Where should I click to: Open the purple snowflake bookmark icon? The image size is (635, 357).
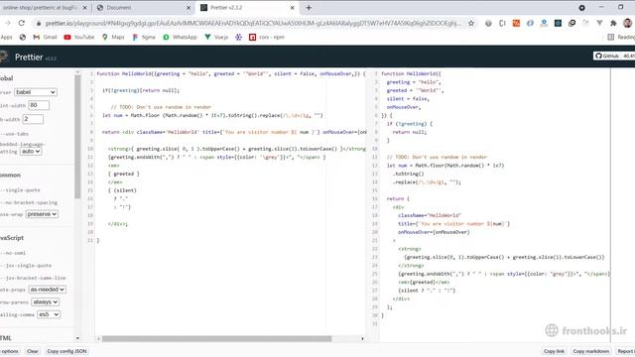(x=238, y=37)
